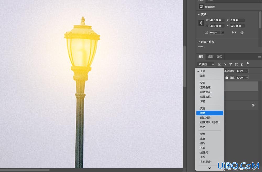262x172 pixels.
Task: Filter layers by pixel layer type
Action: pyautogui.click(x=220, y=64)
